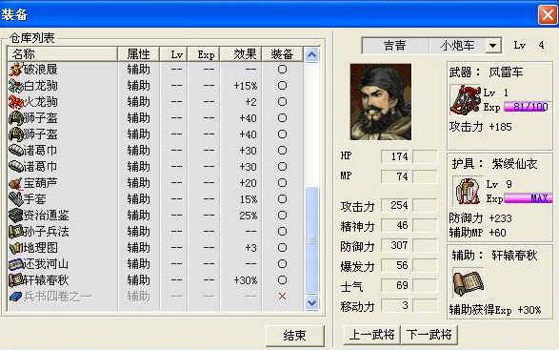Click the 结束 button
Image resolution: width=559 pixels, height=350 pixels.
pyautogui.click(x=295, y=336)
